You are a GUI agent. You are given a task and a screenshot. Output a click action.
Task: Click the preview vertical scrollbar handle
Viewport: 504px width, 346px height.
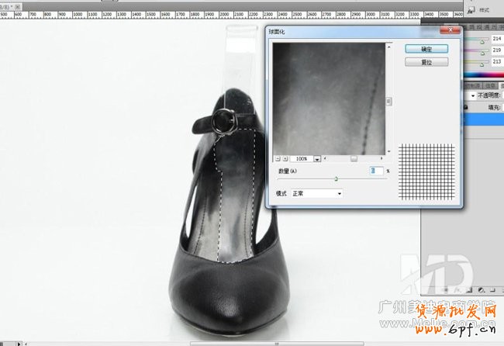click(389, 100)
